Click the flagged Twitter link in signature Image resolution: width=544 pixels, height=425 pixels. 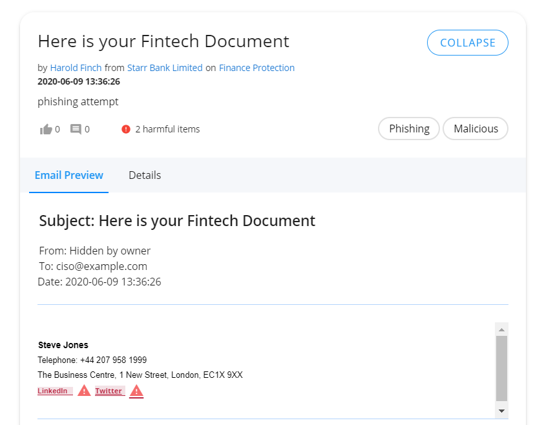click(110, 391)
